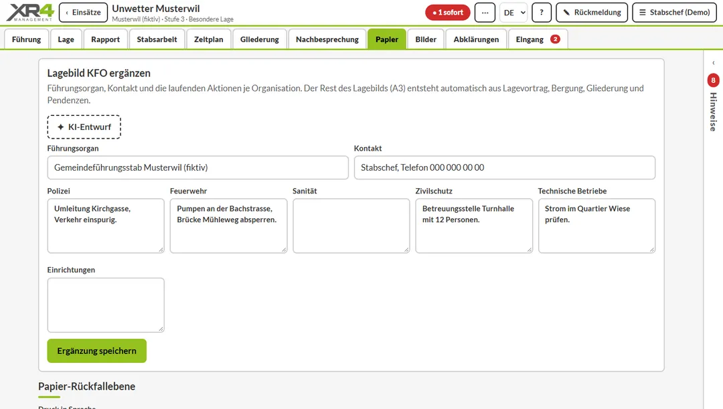The width and height of the screenshot is (723, 409).
Task: Edit the Polizei text area
Action: pyautogui.click(x=106, y=226)
